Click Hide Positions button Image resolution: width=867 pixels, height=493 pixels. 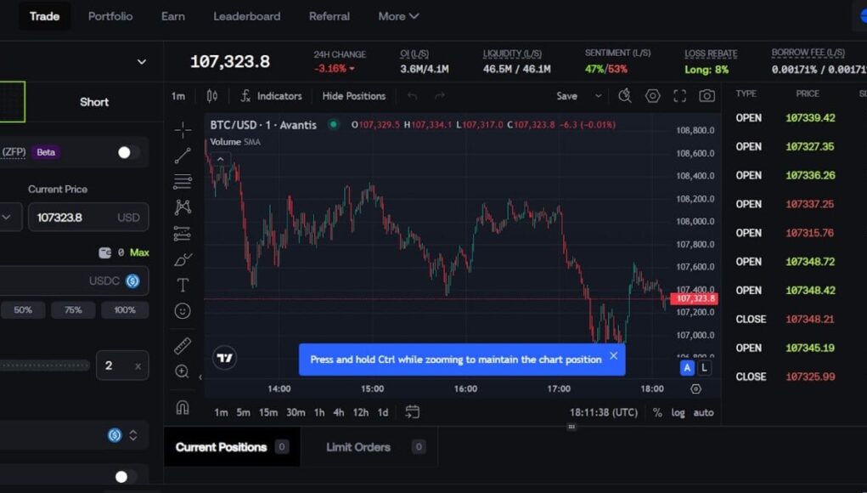[353, 96]
